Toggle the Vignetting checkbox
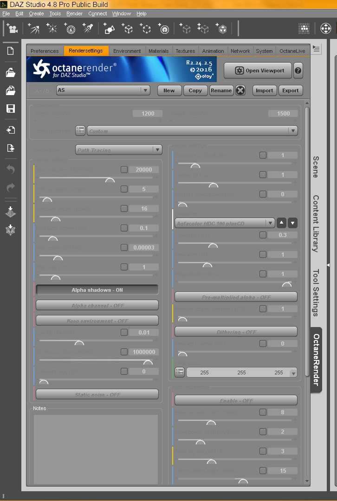The height and width of the screenshot is (501, 337). click(263, 235)
